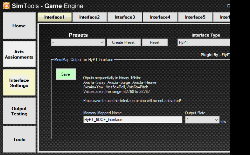Image resolution: width=250 pixels, height=155 pixels.
Task: Click the 'Plugin By - FlyPT' text
Action: 215,55
